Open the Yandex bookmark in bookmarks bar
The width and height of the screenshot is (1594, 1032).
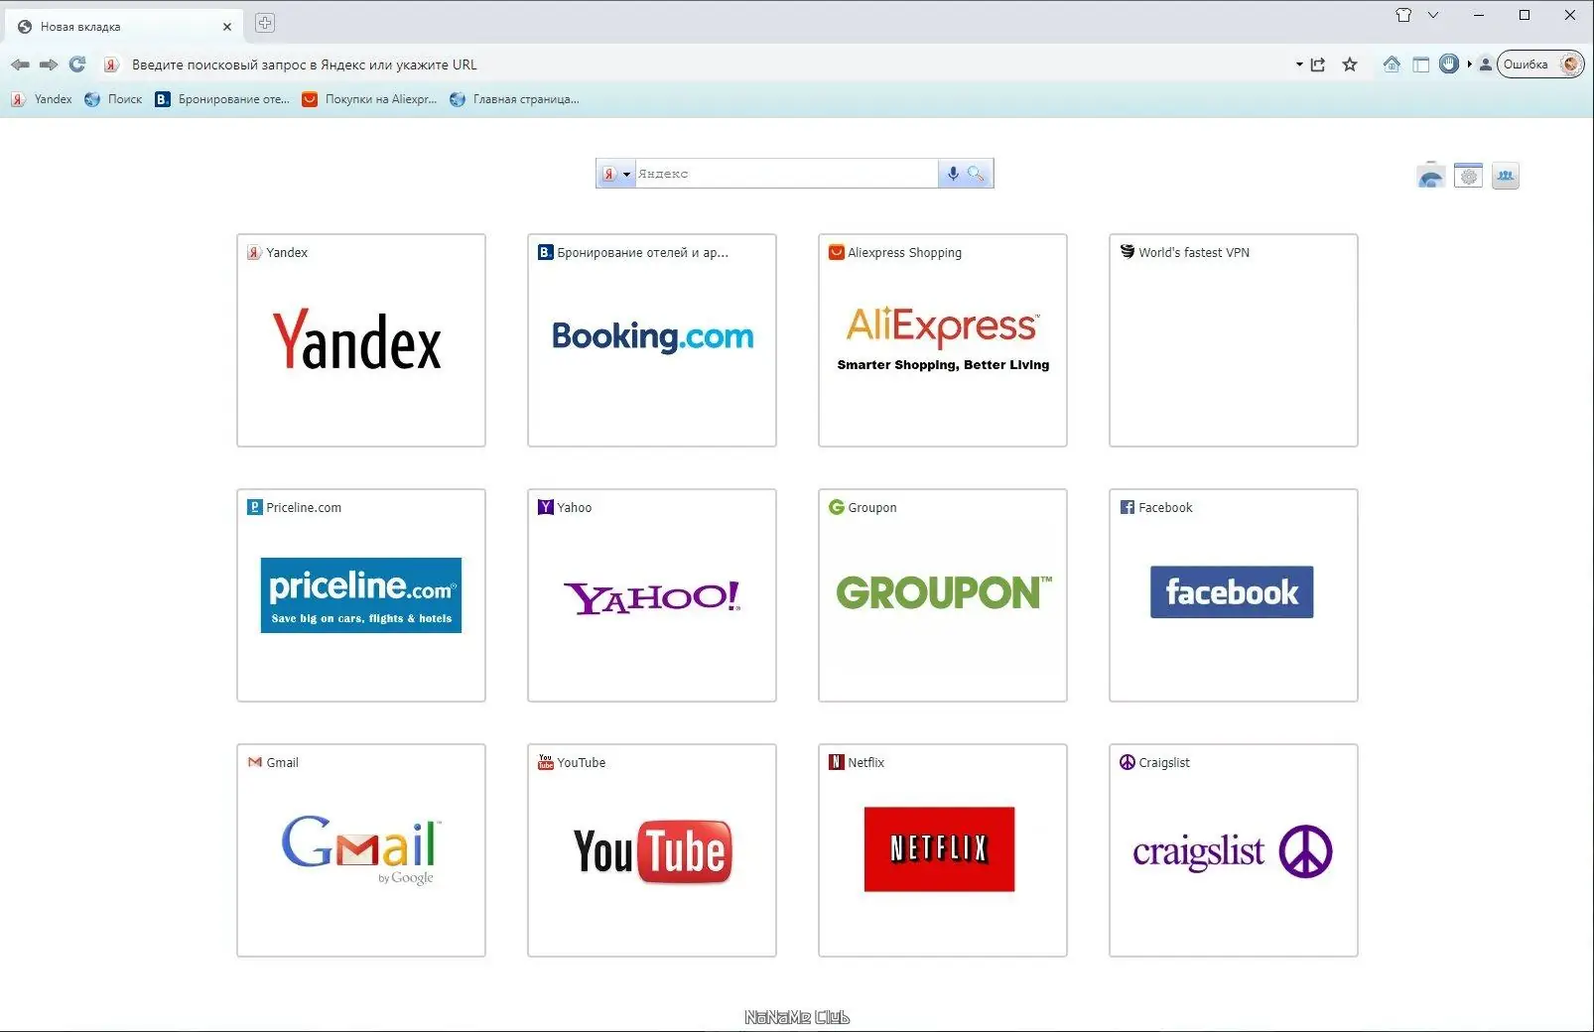point(42,99)
